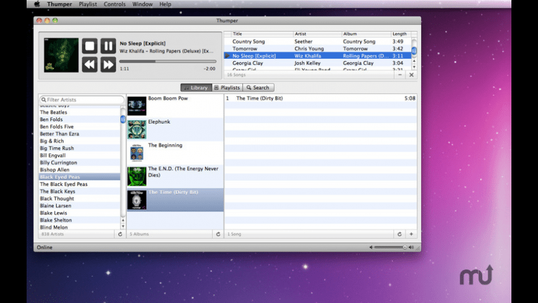Refresh the albums list

pos(218,234)
